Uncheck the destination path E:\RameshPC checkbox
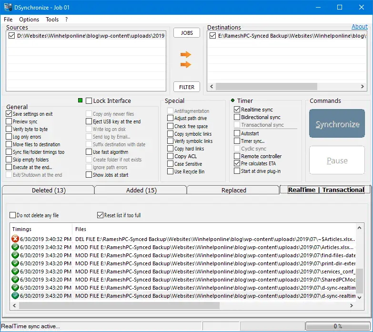This screenshot has width=373, height=332. pos(212,36)
